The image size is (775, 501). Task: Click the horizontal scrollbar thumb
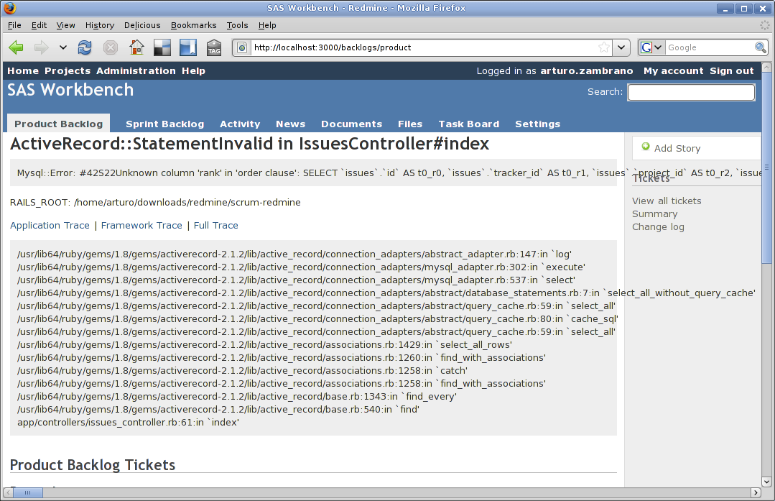[28, 492]
